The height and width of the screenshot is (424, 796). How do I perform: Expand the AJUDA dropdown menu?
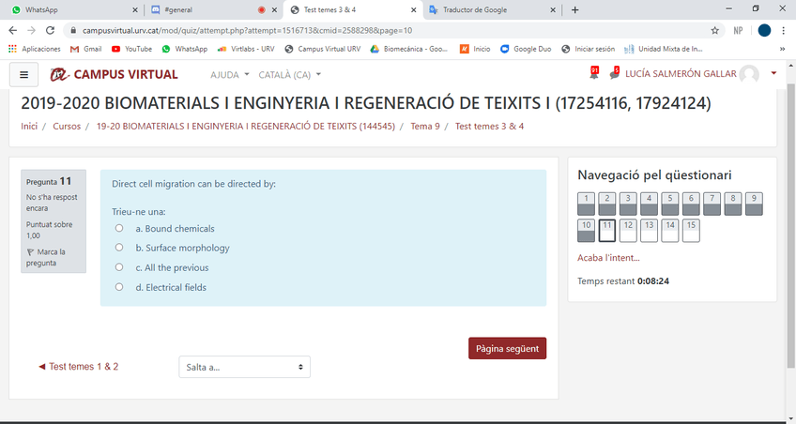pyautogui.click(x=229, y=74)
